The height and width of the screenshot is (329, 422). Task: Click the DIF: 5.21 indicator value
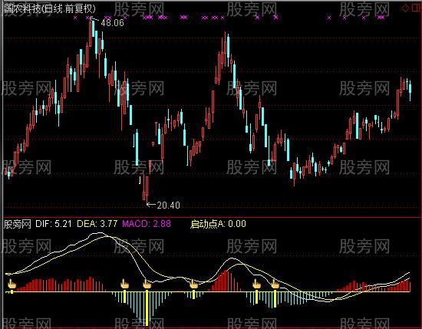(x=54, y=224)
